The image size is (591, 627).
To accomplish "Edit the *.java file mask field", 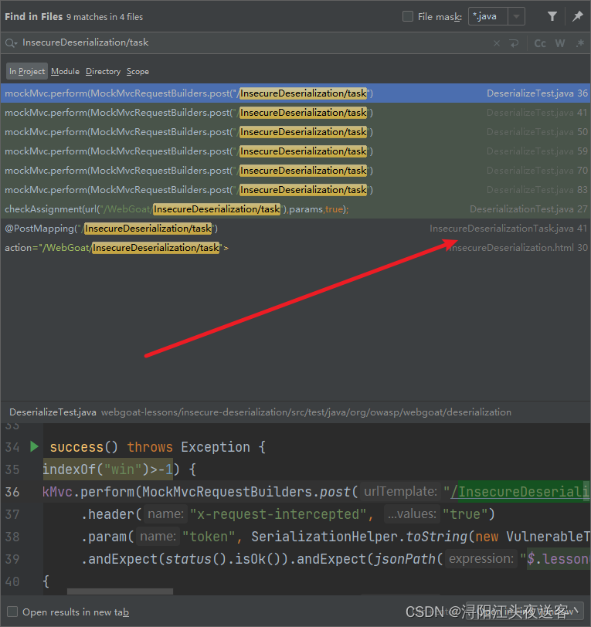I will 488,17.
